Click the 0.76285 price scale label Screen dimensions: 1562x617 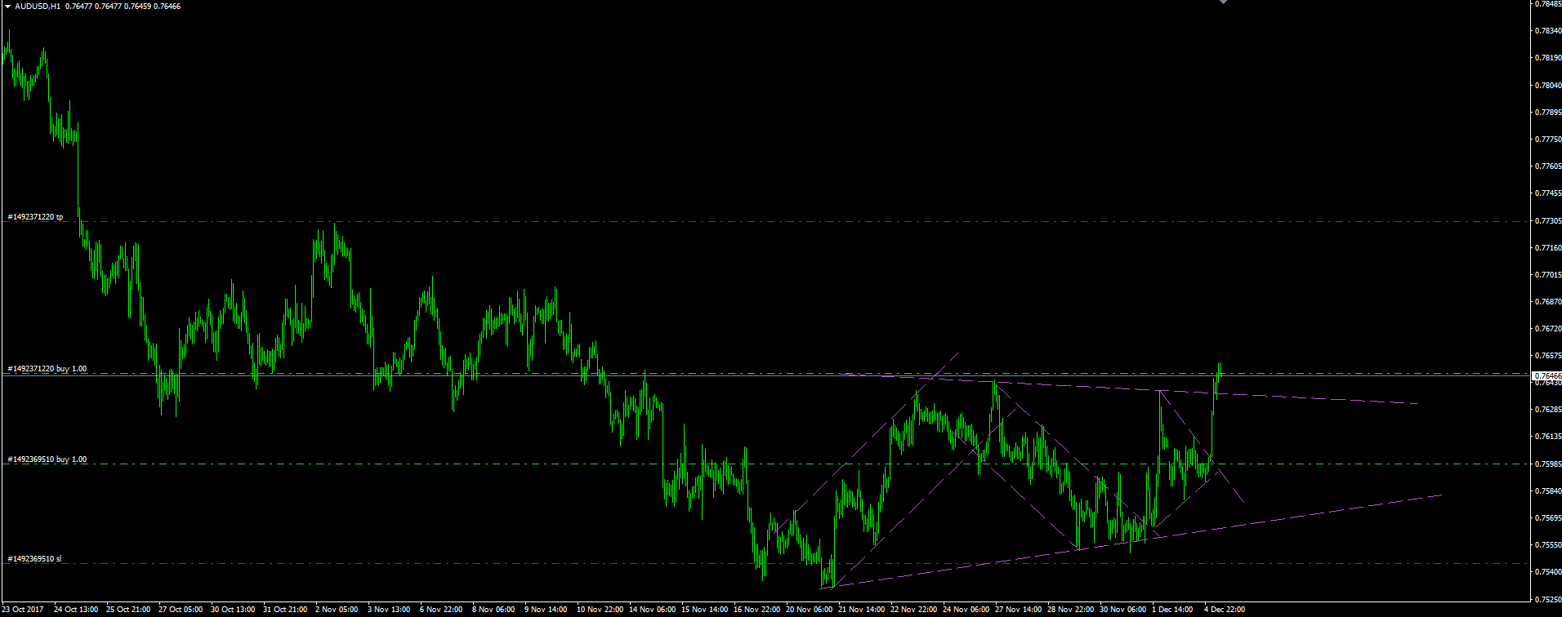pyautogui.click(x=1547, y=410)
